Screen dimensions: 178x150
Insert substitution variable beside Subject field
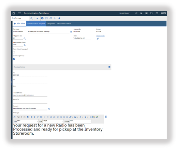pyautogui.click(x=49, y=109)
